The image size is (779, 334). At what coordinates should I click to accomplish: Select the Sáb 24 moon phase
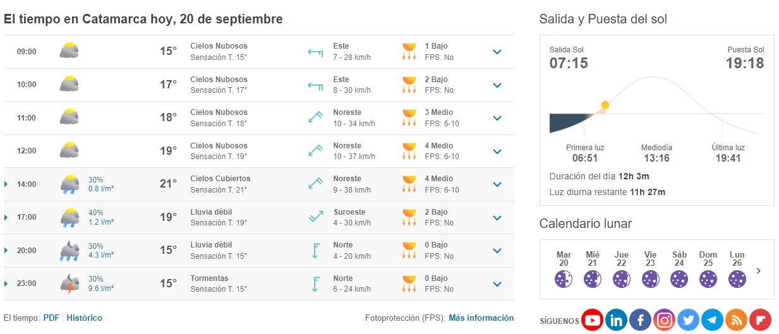click(679, 278)
